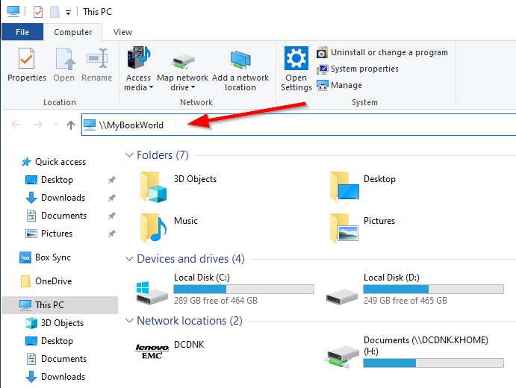Select the Documents (H:) network drive
This screenshot has height=388, width=516.
point(414,351)
